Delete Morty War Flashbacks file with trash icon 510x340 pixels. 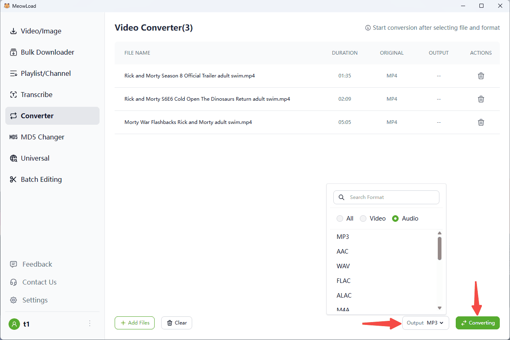(481, 122)
